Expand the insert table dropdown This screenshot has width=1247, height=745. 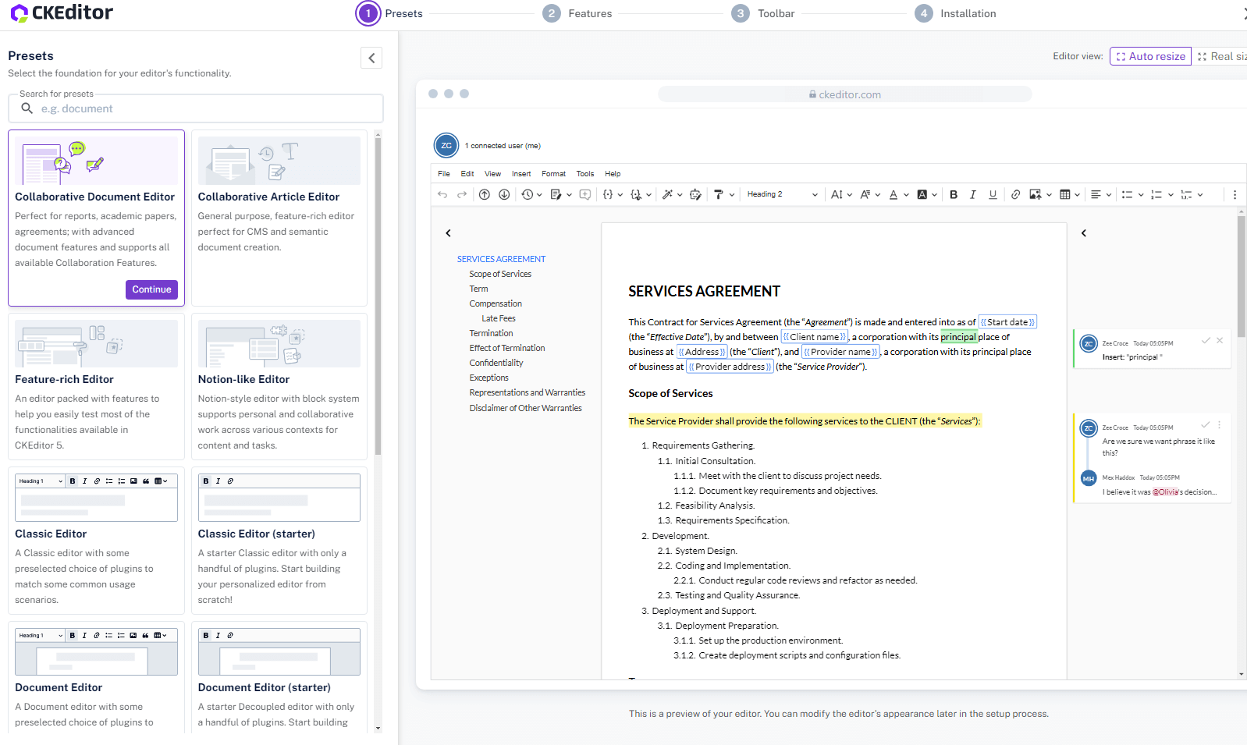tap(1078, 195)
